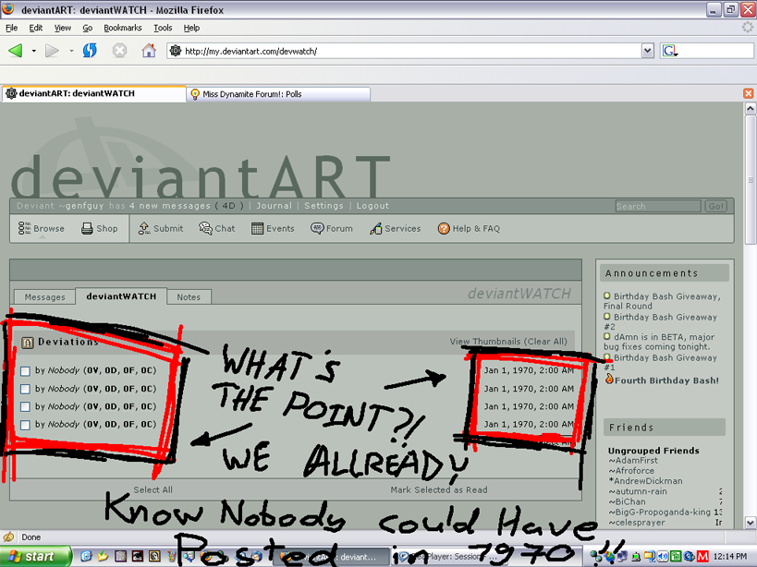Select the deviantWATCH page tab
The height and width of the screenshot is (567, 757).
[121, 296]
